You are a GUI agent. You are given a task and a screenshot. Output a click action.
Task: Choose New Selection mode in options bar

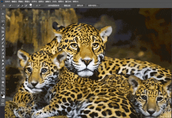click(18, 6)
